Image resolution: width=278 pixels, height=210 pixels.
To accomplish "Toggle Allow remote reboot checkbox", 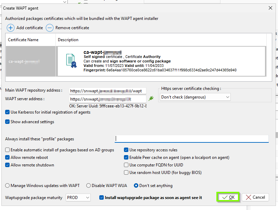I will pyautogui.click(x=7, y=157).
